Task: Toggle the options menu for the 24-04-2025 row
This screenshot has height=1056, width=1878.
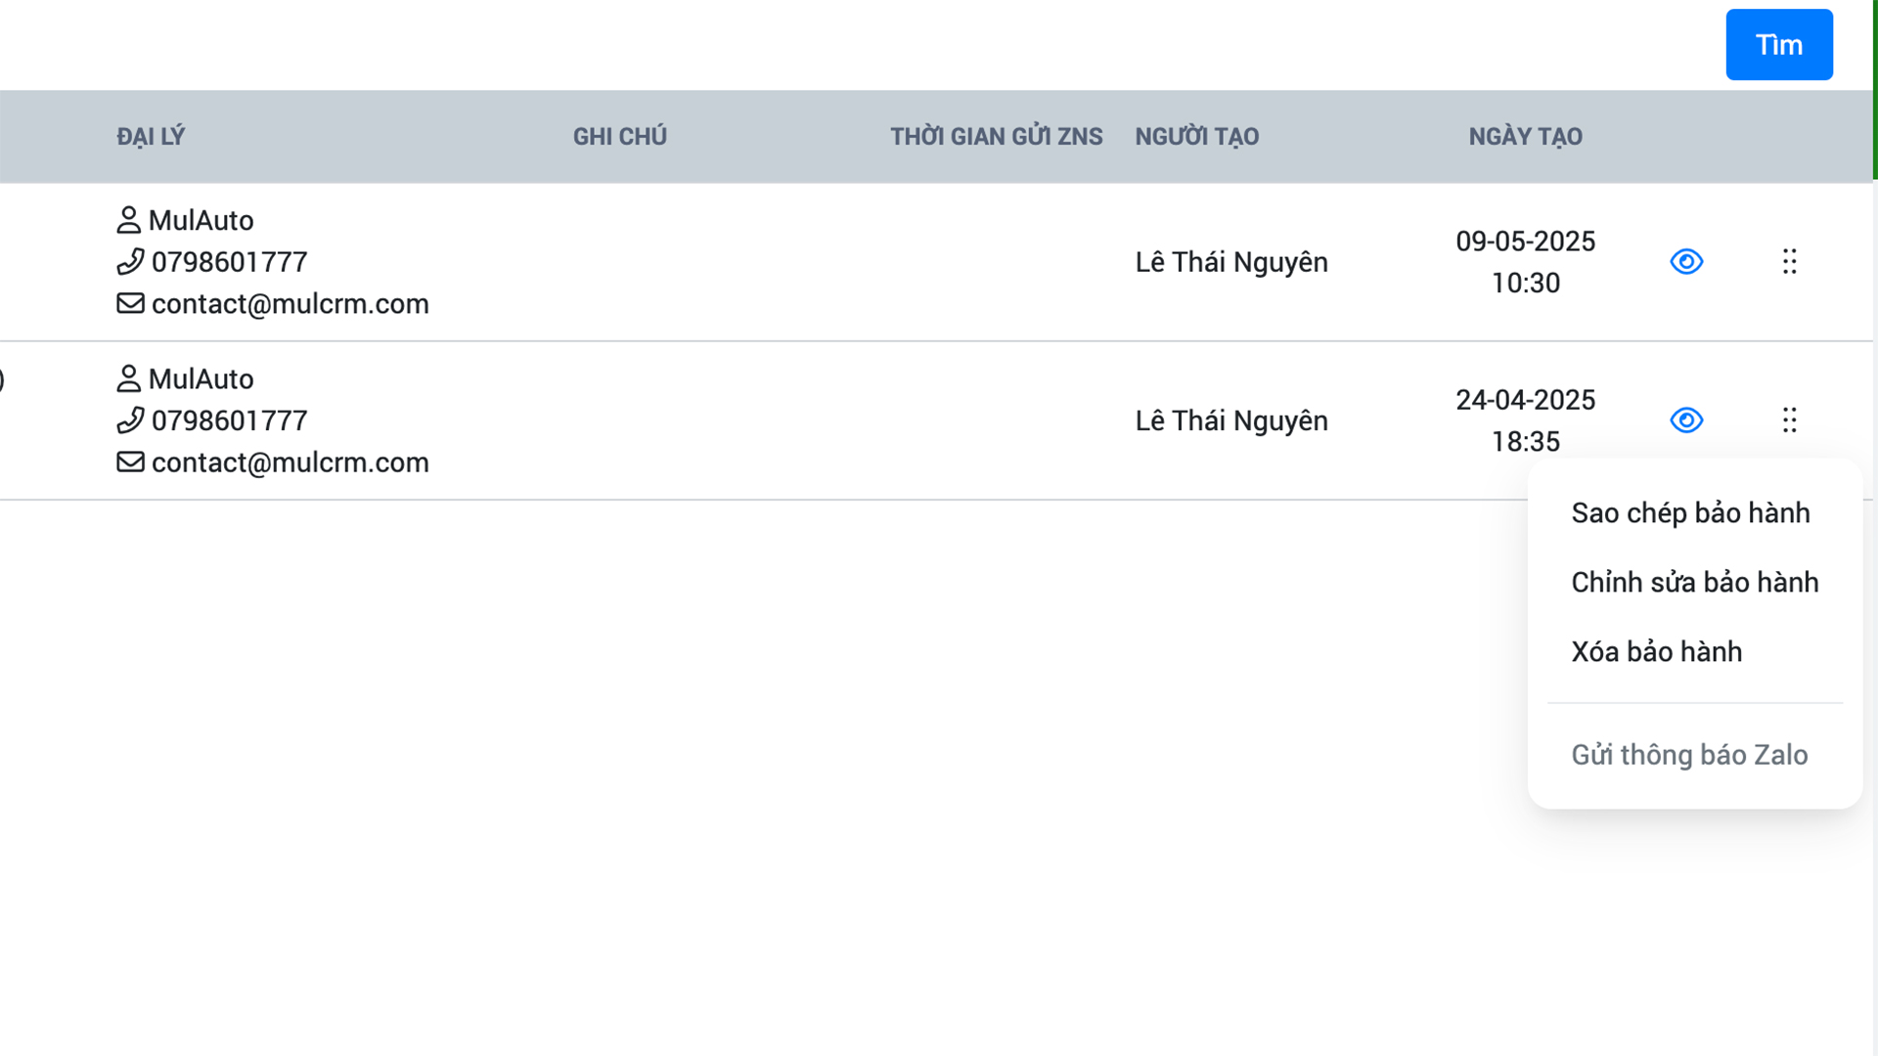Action: [1789, 420]
